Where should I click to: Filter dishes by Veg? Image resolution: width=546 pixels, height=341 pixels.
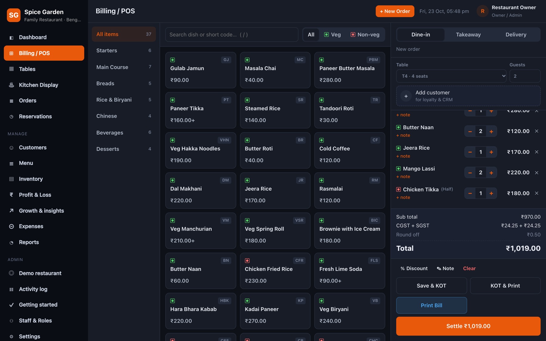332,35
